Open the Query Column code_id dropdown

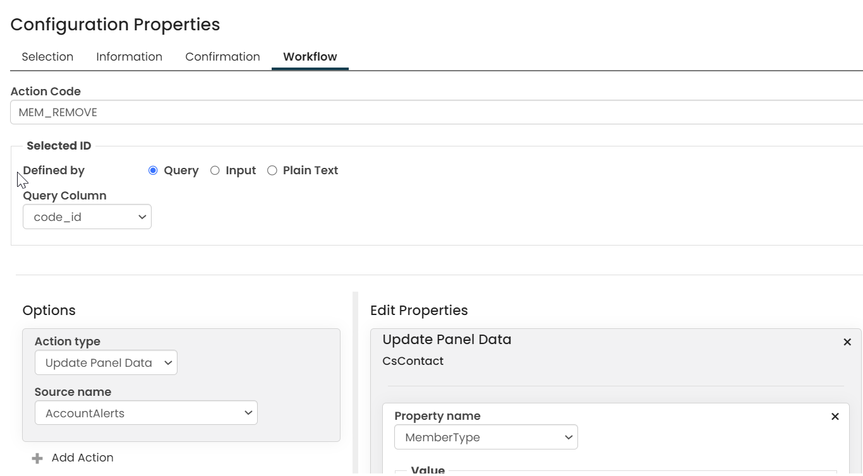[x=87, y=217]
